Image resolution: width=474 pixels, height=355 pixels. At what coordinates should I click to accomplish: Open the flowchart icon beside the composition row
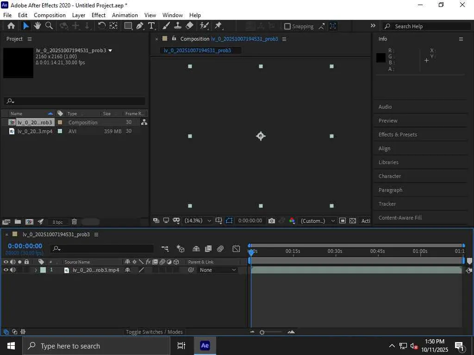[144, 122]
